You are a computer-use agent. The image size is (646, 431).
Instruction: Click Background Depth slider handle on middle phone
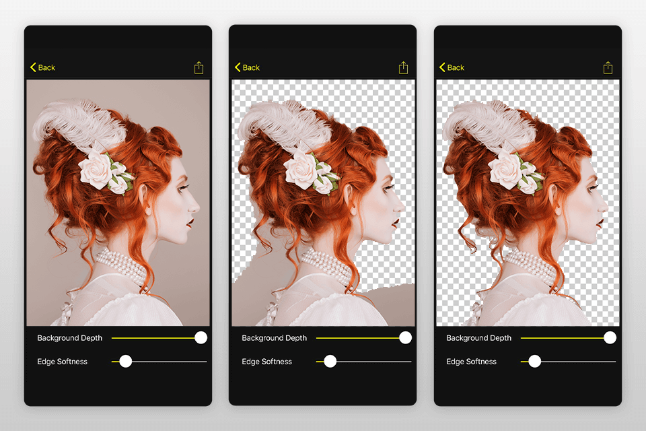click(x=405, y=338)
